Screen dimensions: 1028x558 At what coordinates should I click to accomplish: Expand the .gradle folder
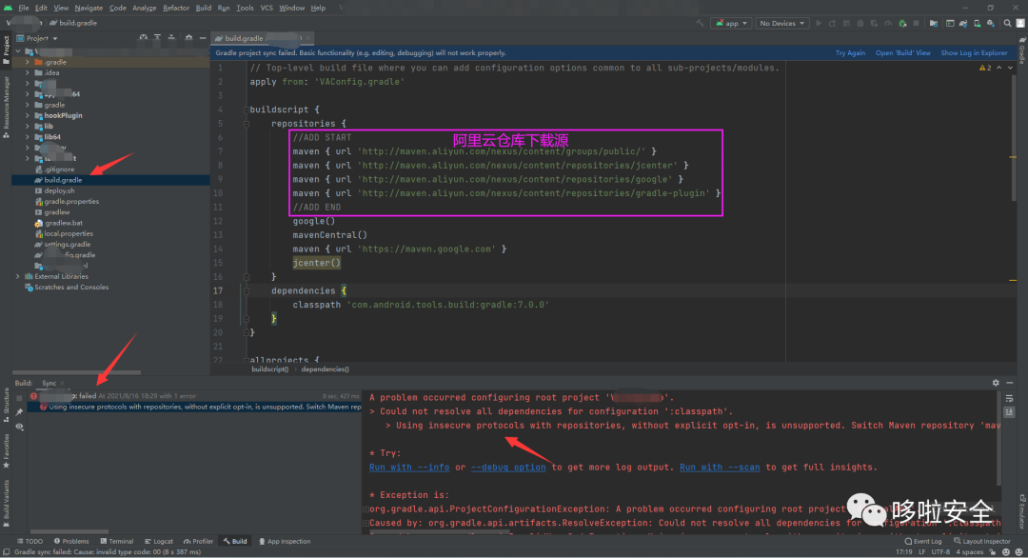coord(27,62)
